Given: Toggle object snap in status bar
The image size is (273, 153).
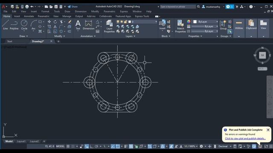Looking at the screenshot, I should click(x=118, y=146).
